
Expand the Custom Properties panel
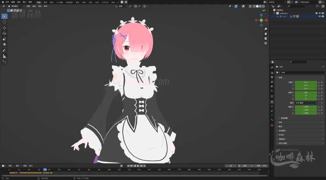[x=278, y=143]
